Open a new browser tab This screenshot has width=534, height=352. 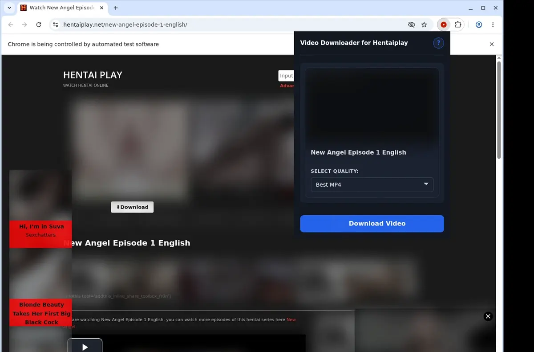click(116, 8)
